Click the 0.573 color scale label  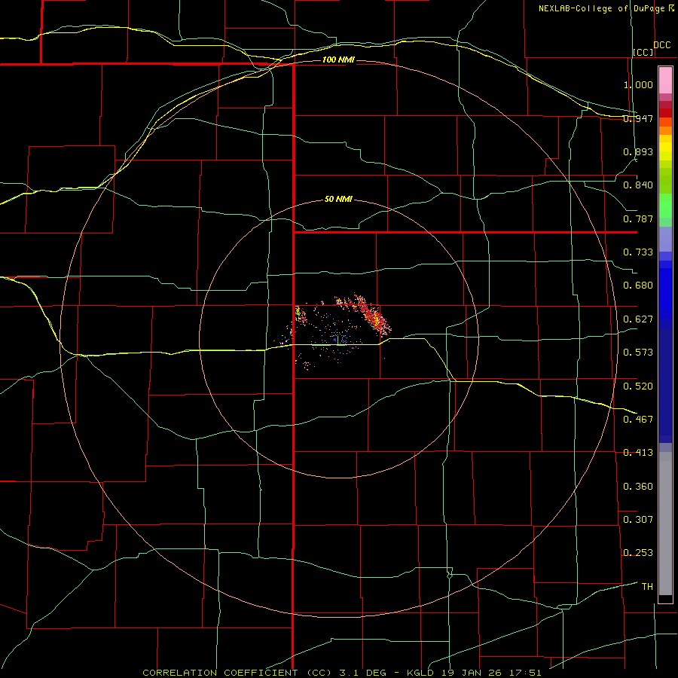(638, 353)
